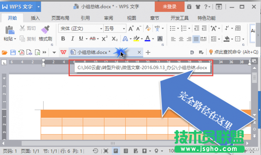
Task: Select justify alignment
Action: pos(196,39)
